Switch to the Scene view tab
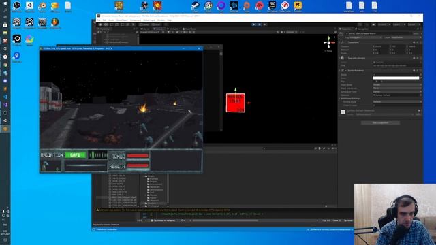Image resolution: width=436 pixels, height=245 pixels. click(x=159, y=29)
